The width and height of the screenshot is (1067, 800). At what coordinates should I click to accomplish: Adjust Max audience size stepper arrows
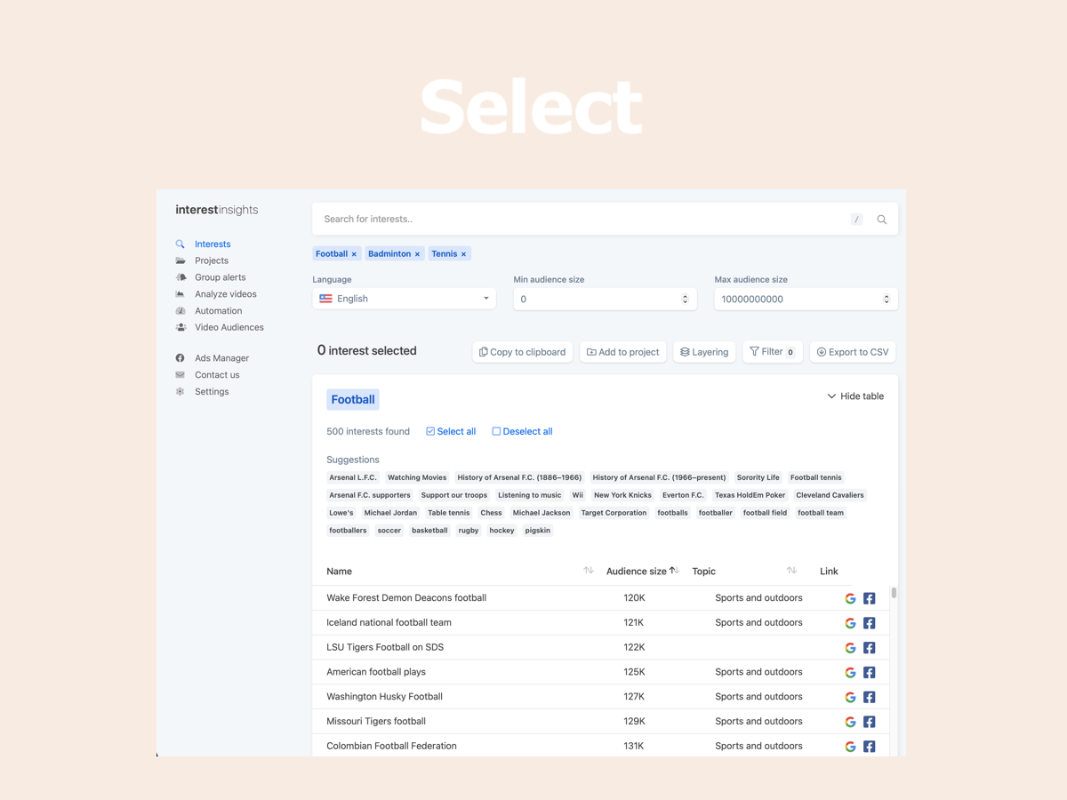[x=886, y=299]
